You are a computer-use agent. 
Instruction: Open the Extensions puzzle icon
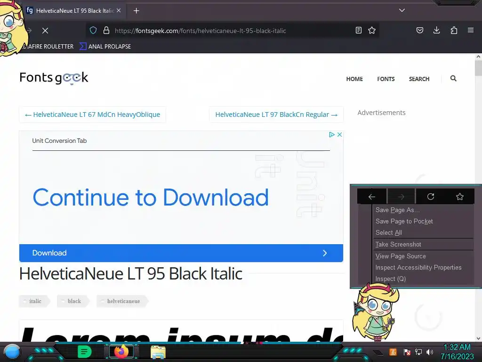tap(454, 30)
